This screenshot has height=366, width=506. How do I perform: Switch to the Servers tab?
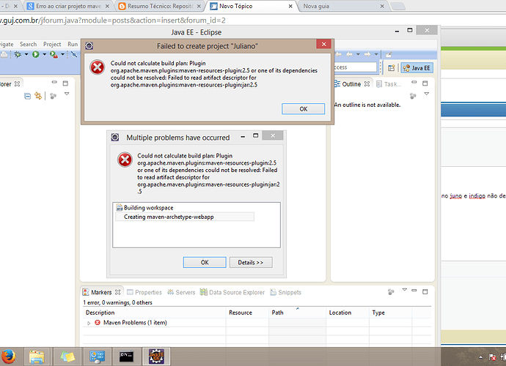(181, 292)
